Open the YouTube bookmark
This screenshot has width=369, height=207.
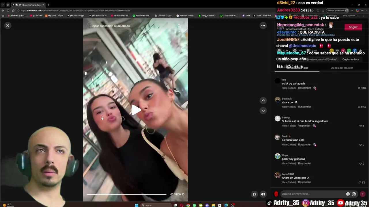coord(36,16)
